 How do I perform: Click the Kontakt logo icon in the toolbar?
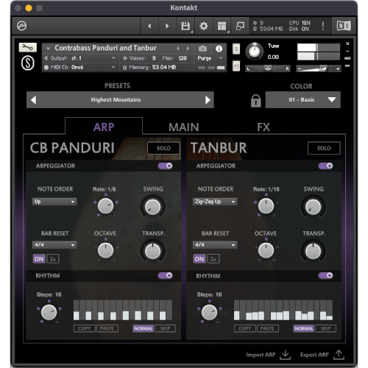point(21,26)
